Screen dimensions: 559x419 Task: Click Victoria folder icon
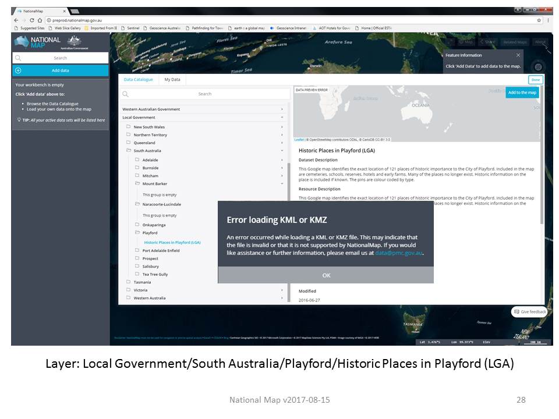coord(128,290)
